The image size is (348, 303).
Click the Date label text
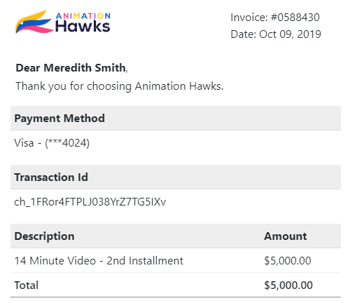tap(244, 34)
